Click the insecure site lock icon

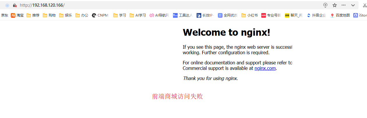click(x=15, y=5)
